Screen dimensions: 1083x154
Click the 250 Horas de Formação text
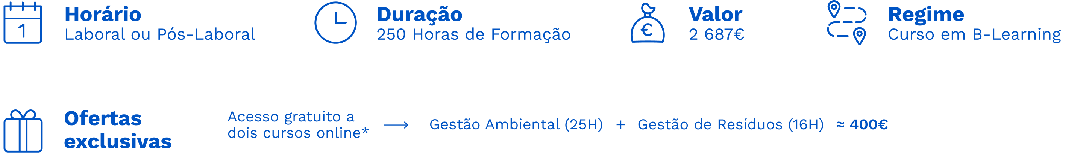click(x=473, y=34)
